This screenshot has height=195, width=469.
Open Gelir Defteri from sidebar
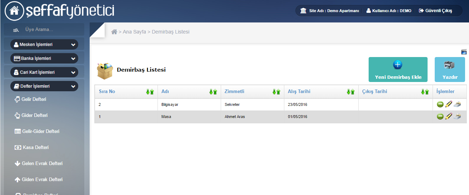tap(30, 99)
